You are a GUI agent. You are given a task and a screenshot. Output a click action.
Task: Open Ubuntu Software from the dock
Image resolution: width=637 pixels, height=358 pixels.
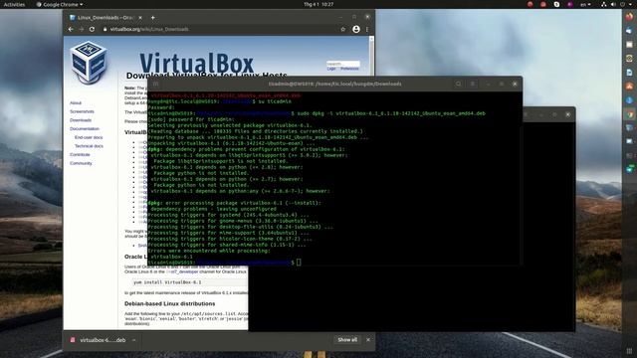click(x=629, y=87)
